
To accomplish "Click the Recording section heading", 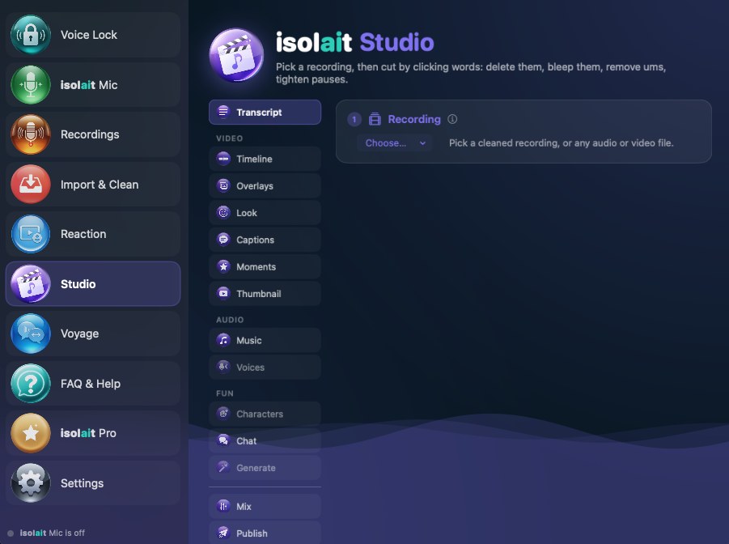I will (414, 119).
